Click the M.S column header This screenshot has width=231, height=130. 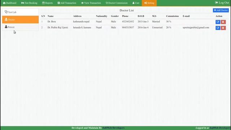tap(154, 16)
